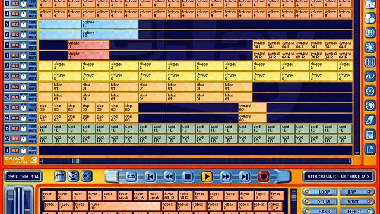Switch to BASS sound category

click(319, 211)
